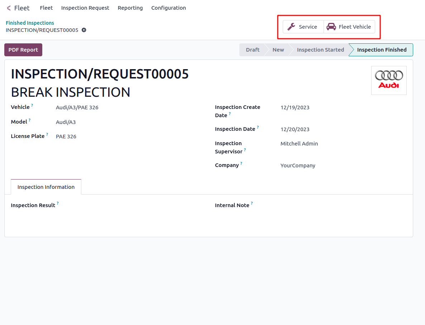Screen dimensions: 425x325
Task: Go to Finished Inspections breadcrumb
Action: click(30, 23)
